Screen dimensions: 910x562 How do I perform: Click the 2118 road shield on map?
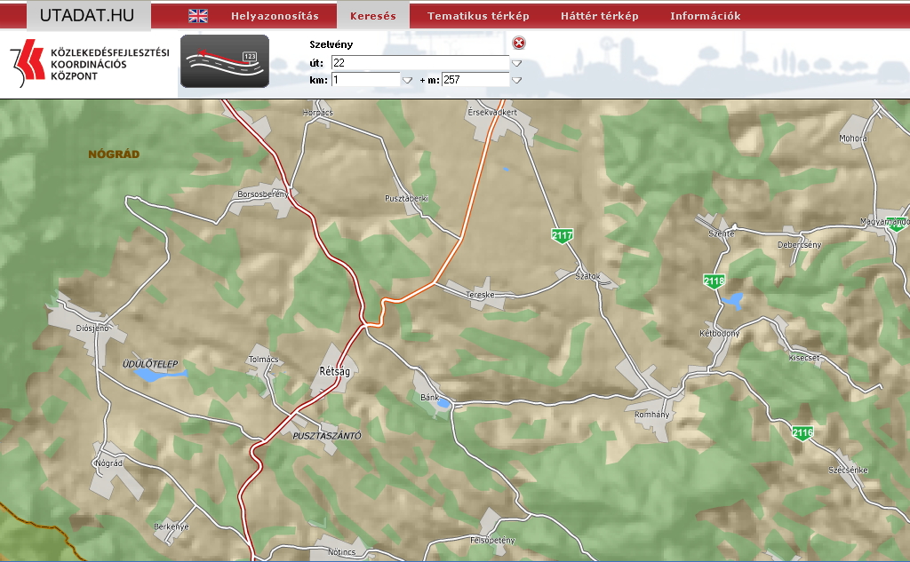pos(714,281)
